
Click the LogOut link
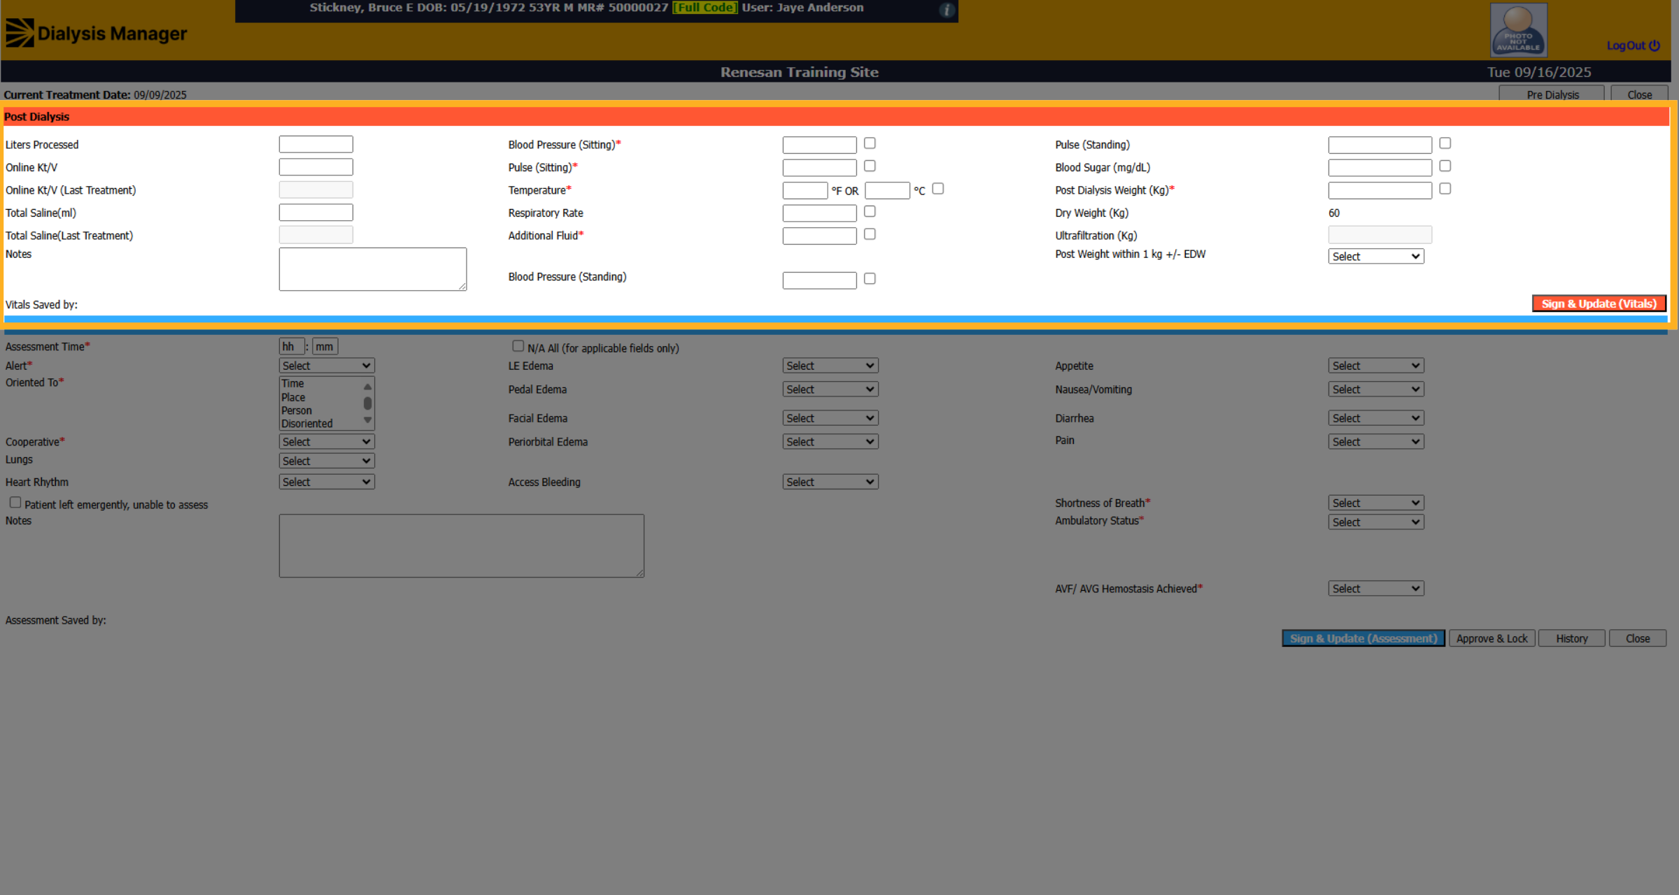pyautogui.click(x=1633, y=45)
